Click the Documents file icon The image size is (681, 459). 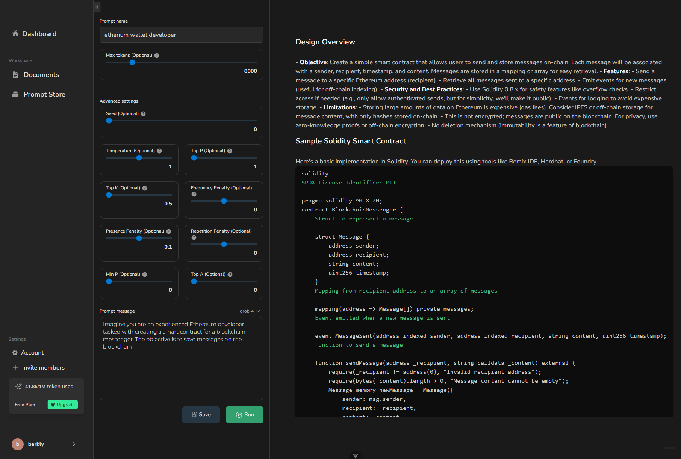click(x=15, y=75)
